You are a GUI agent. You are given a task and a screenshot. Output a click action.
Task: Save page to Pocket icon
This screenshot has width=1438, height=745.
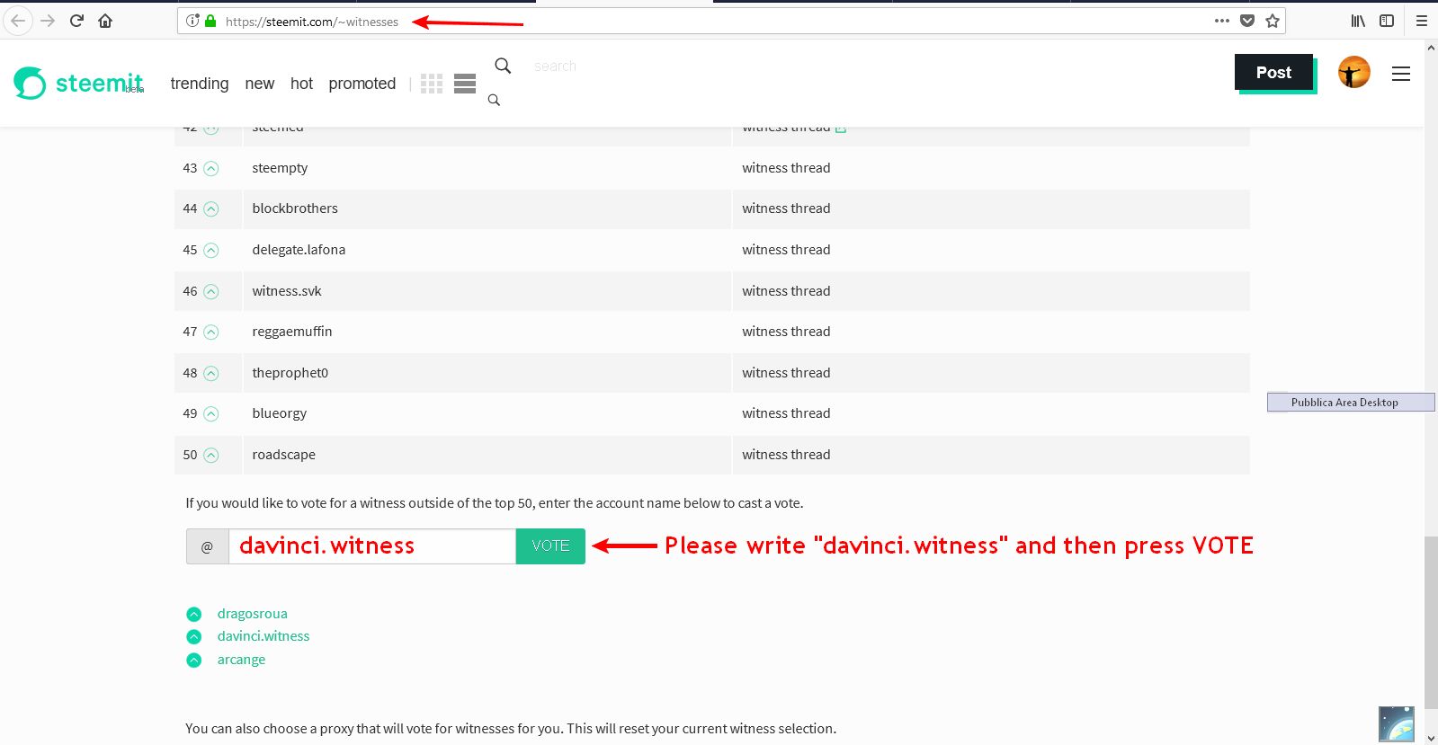click(x=1247, y=21)
